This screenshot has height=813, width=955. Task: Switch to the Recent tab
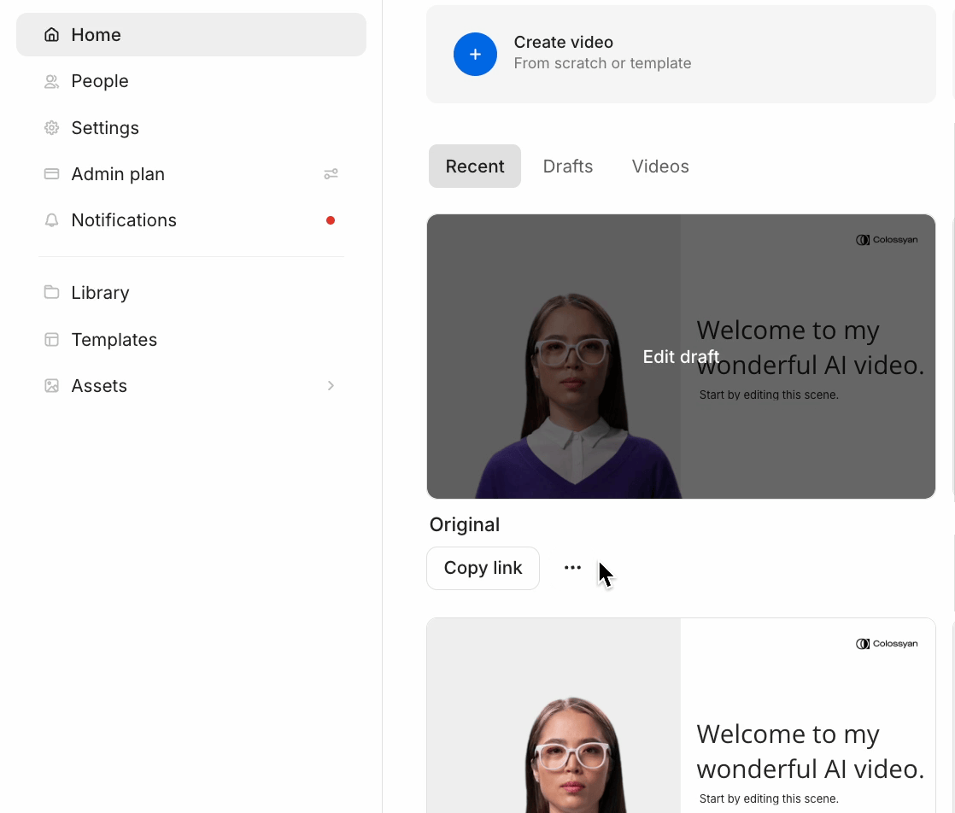click(x=475, y=167)
